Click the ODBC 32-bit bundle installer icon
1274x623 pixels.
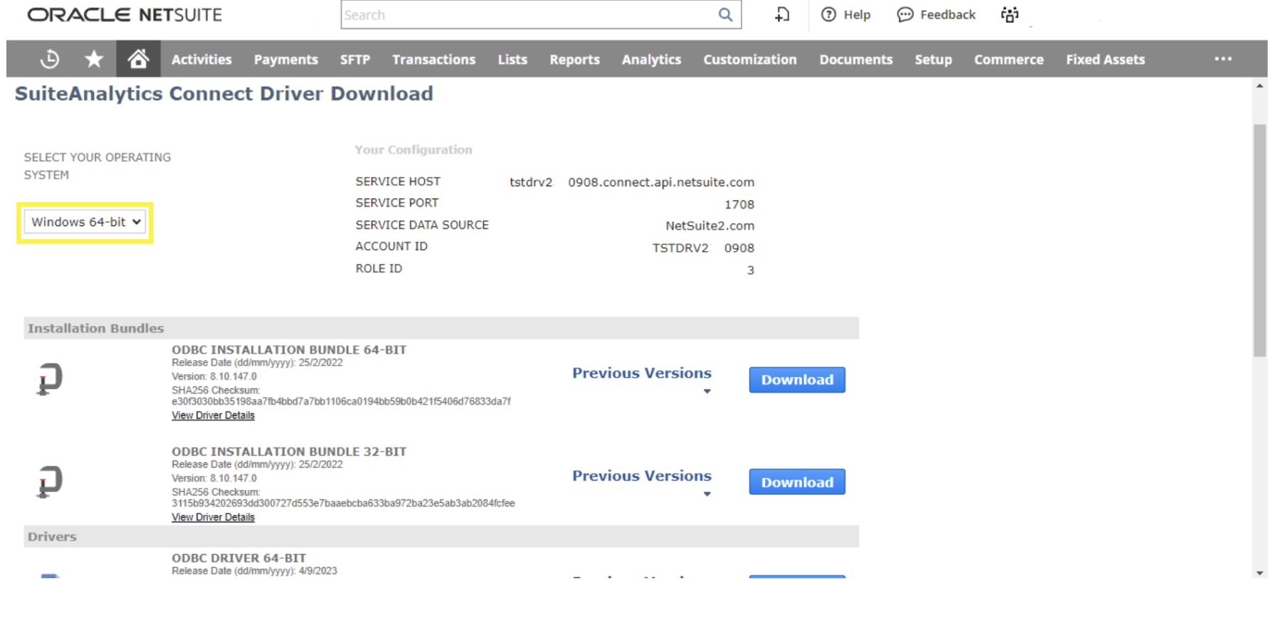(50, 481)
